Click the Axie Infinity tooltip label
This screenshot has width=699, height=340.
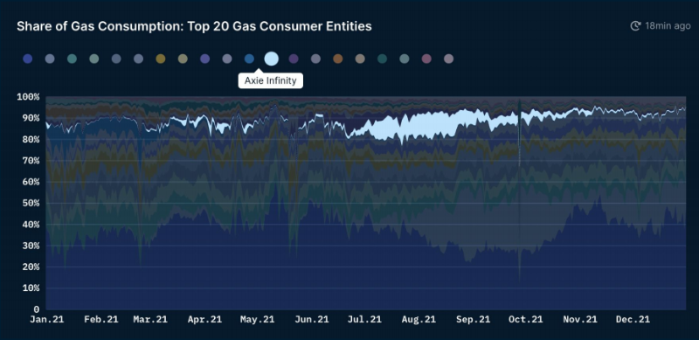coord(271,80)
